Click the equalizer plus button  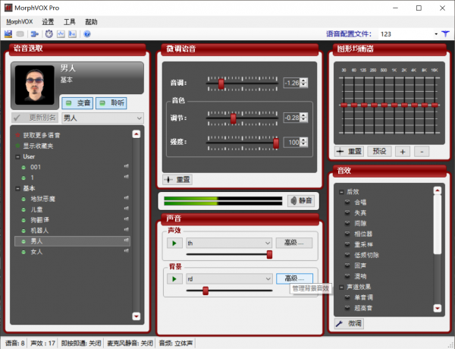403,152
